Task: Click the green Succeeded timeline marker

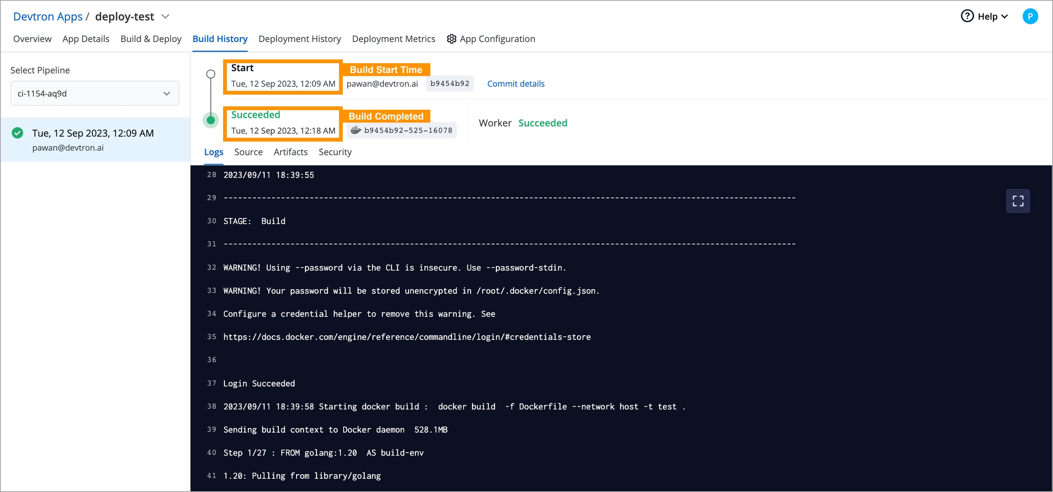Action: click(211, 120)
